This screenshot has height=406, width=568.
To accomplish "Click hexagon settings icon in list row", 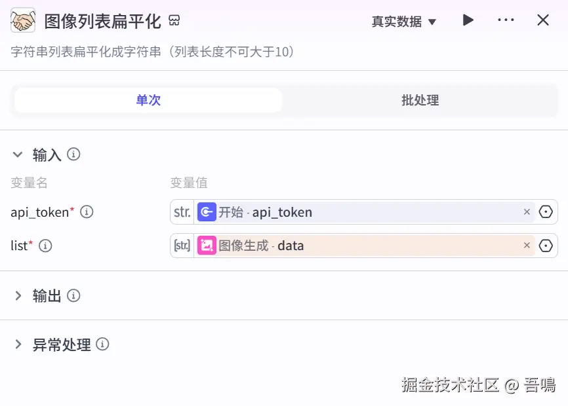I will coord(546,246).
